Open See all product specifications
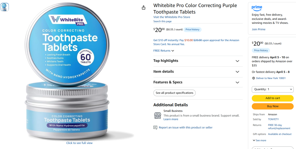 click(x=174, y=93)
